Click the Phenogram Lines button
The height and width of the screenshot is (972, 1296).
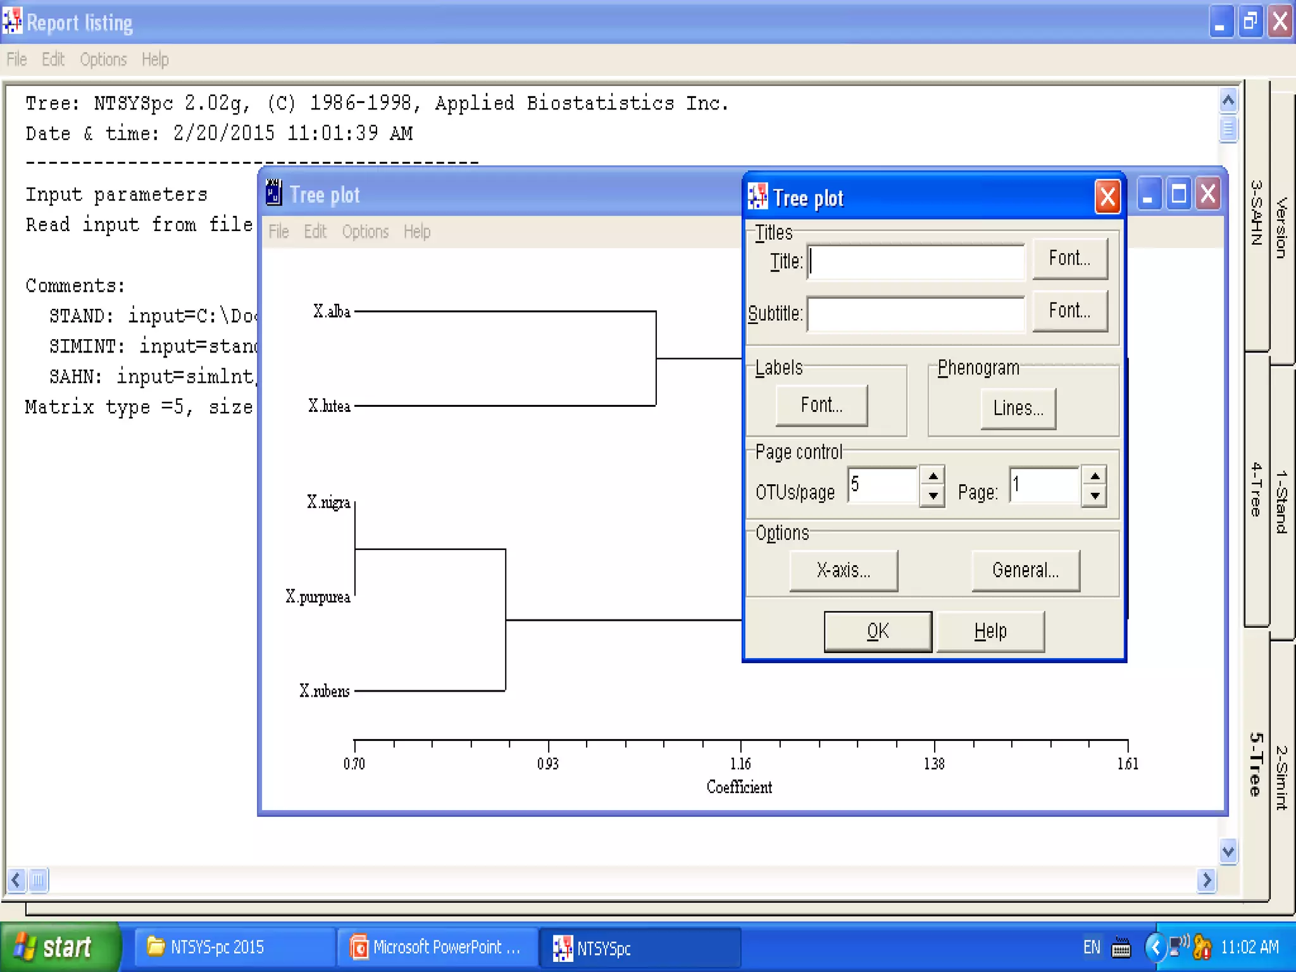tap(1018, 408)
